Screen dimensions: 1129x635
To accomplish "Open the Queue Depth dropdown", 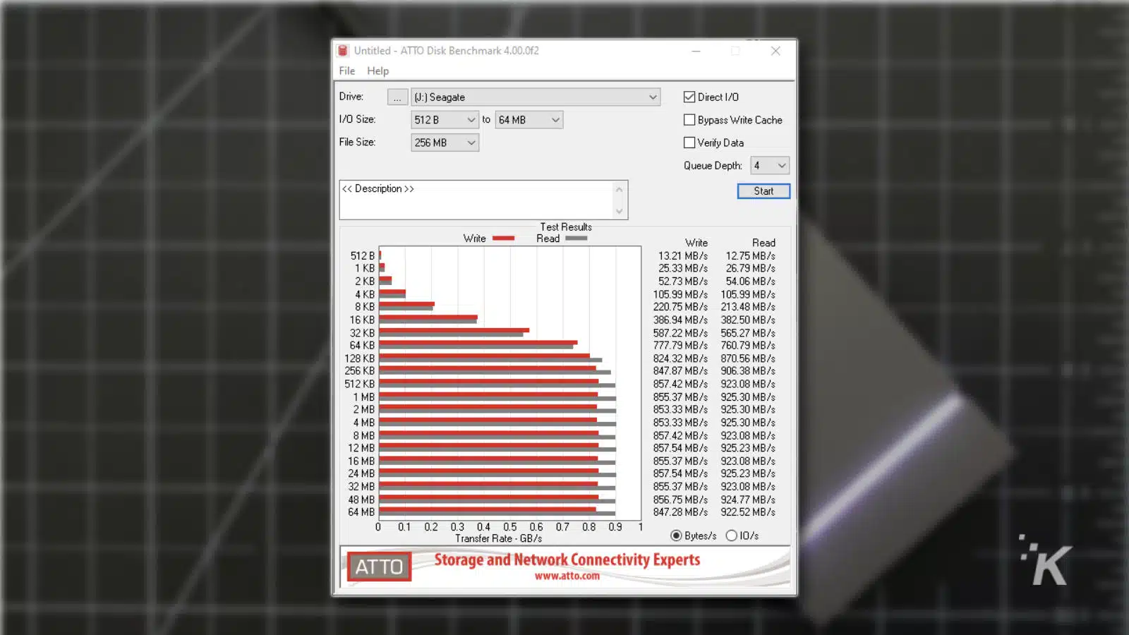I will tap(781, 166).
